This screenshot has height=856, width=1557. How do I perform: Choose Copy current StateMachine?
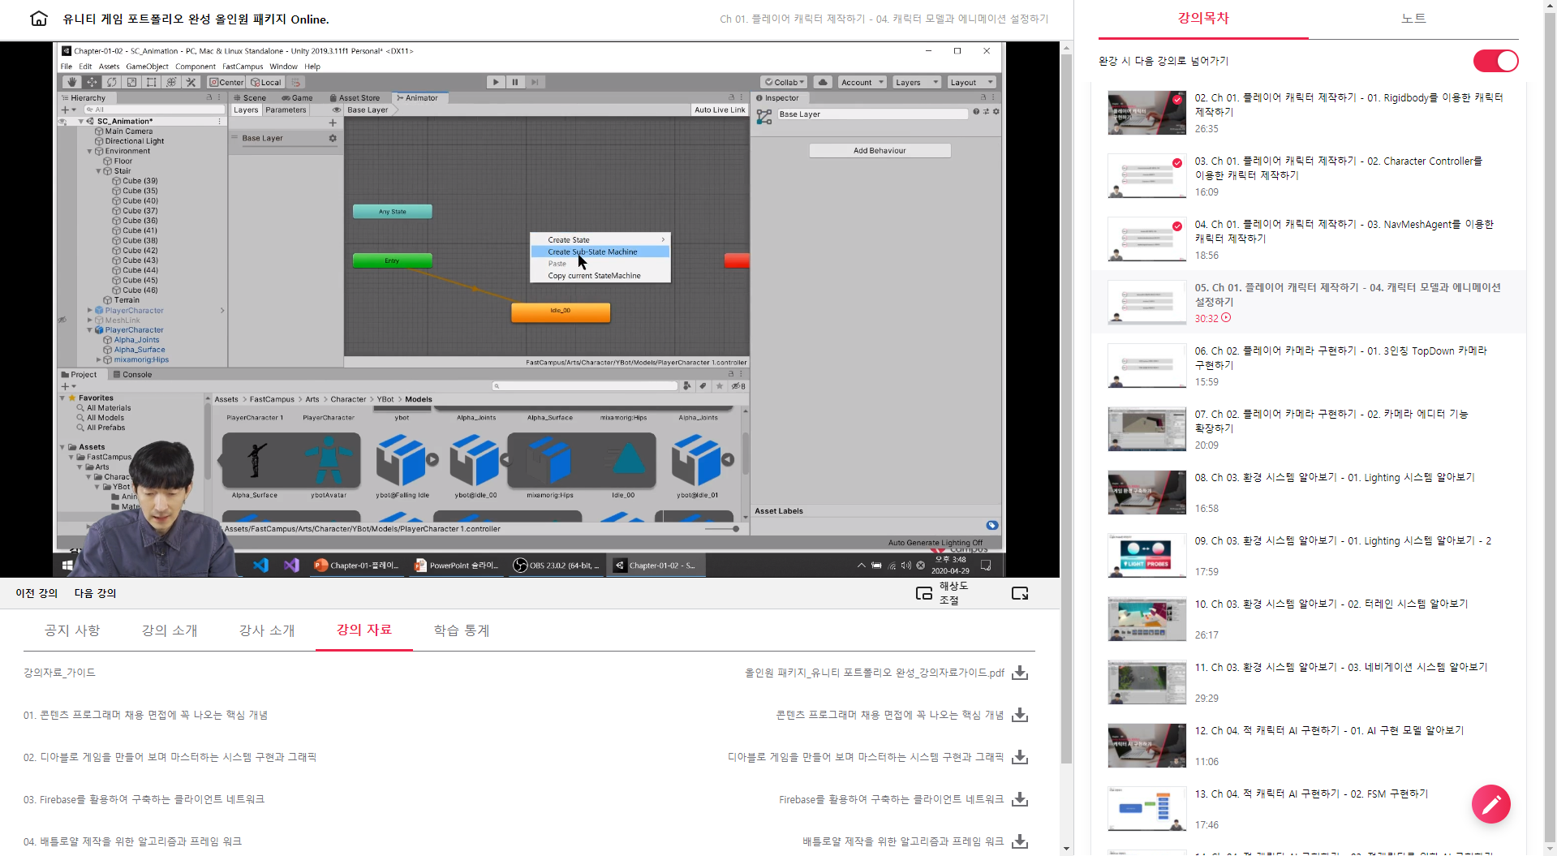(600, 276)
